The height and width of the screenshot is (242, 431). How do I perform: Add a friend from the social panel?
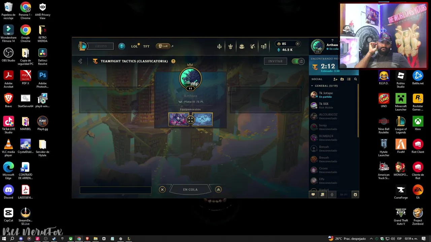point(335,79)
